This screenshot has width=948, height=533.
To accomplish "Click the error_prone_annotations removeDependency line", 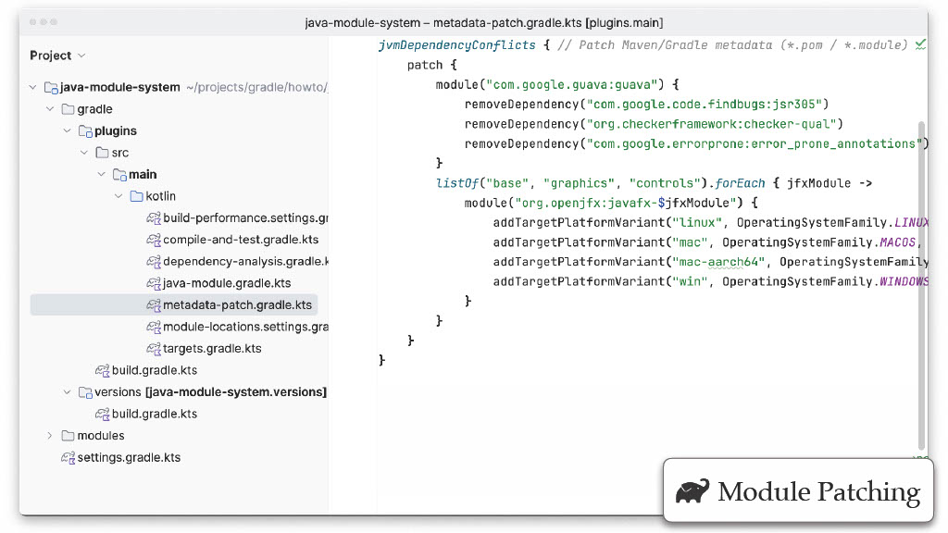I will pyautogui.click(x=696, y=143).
